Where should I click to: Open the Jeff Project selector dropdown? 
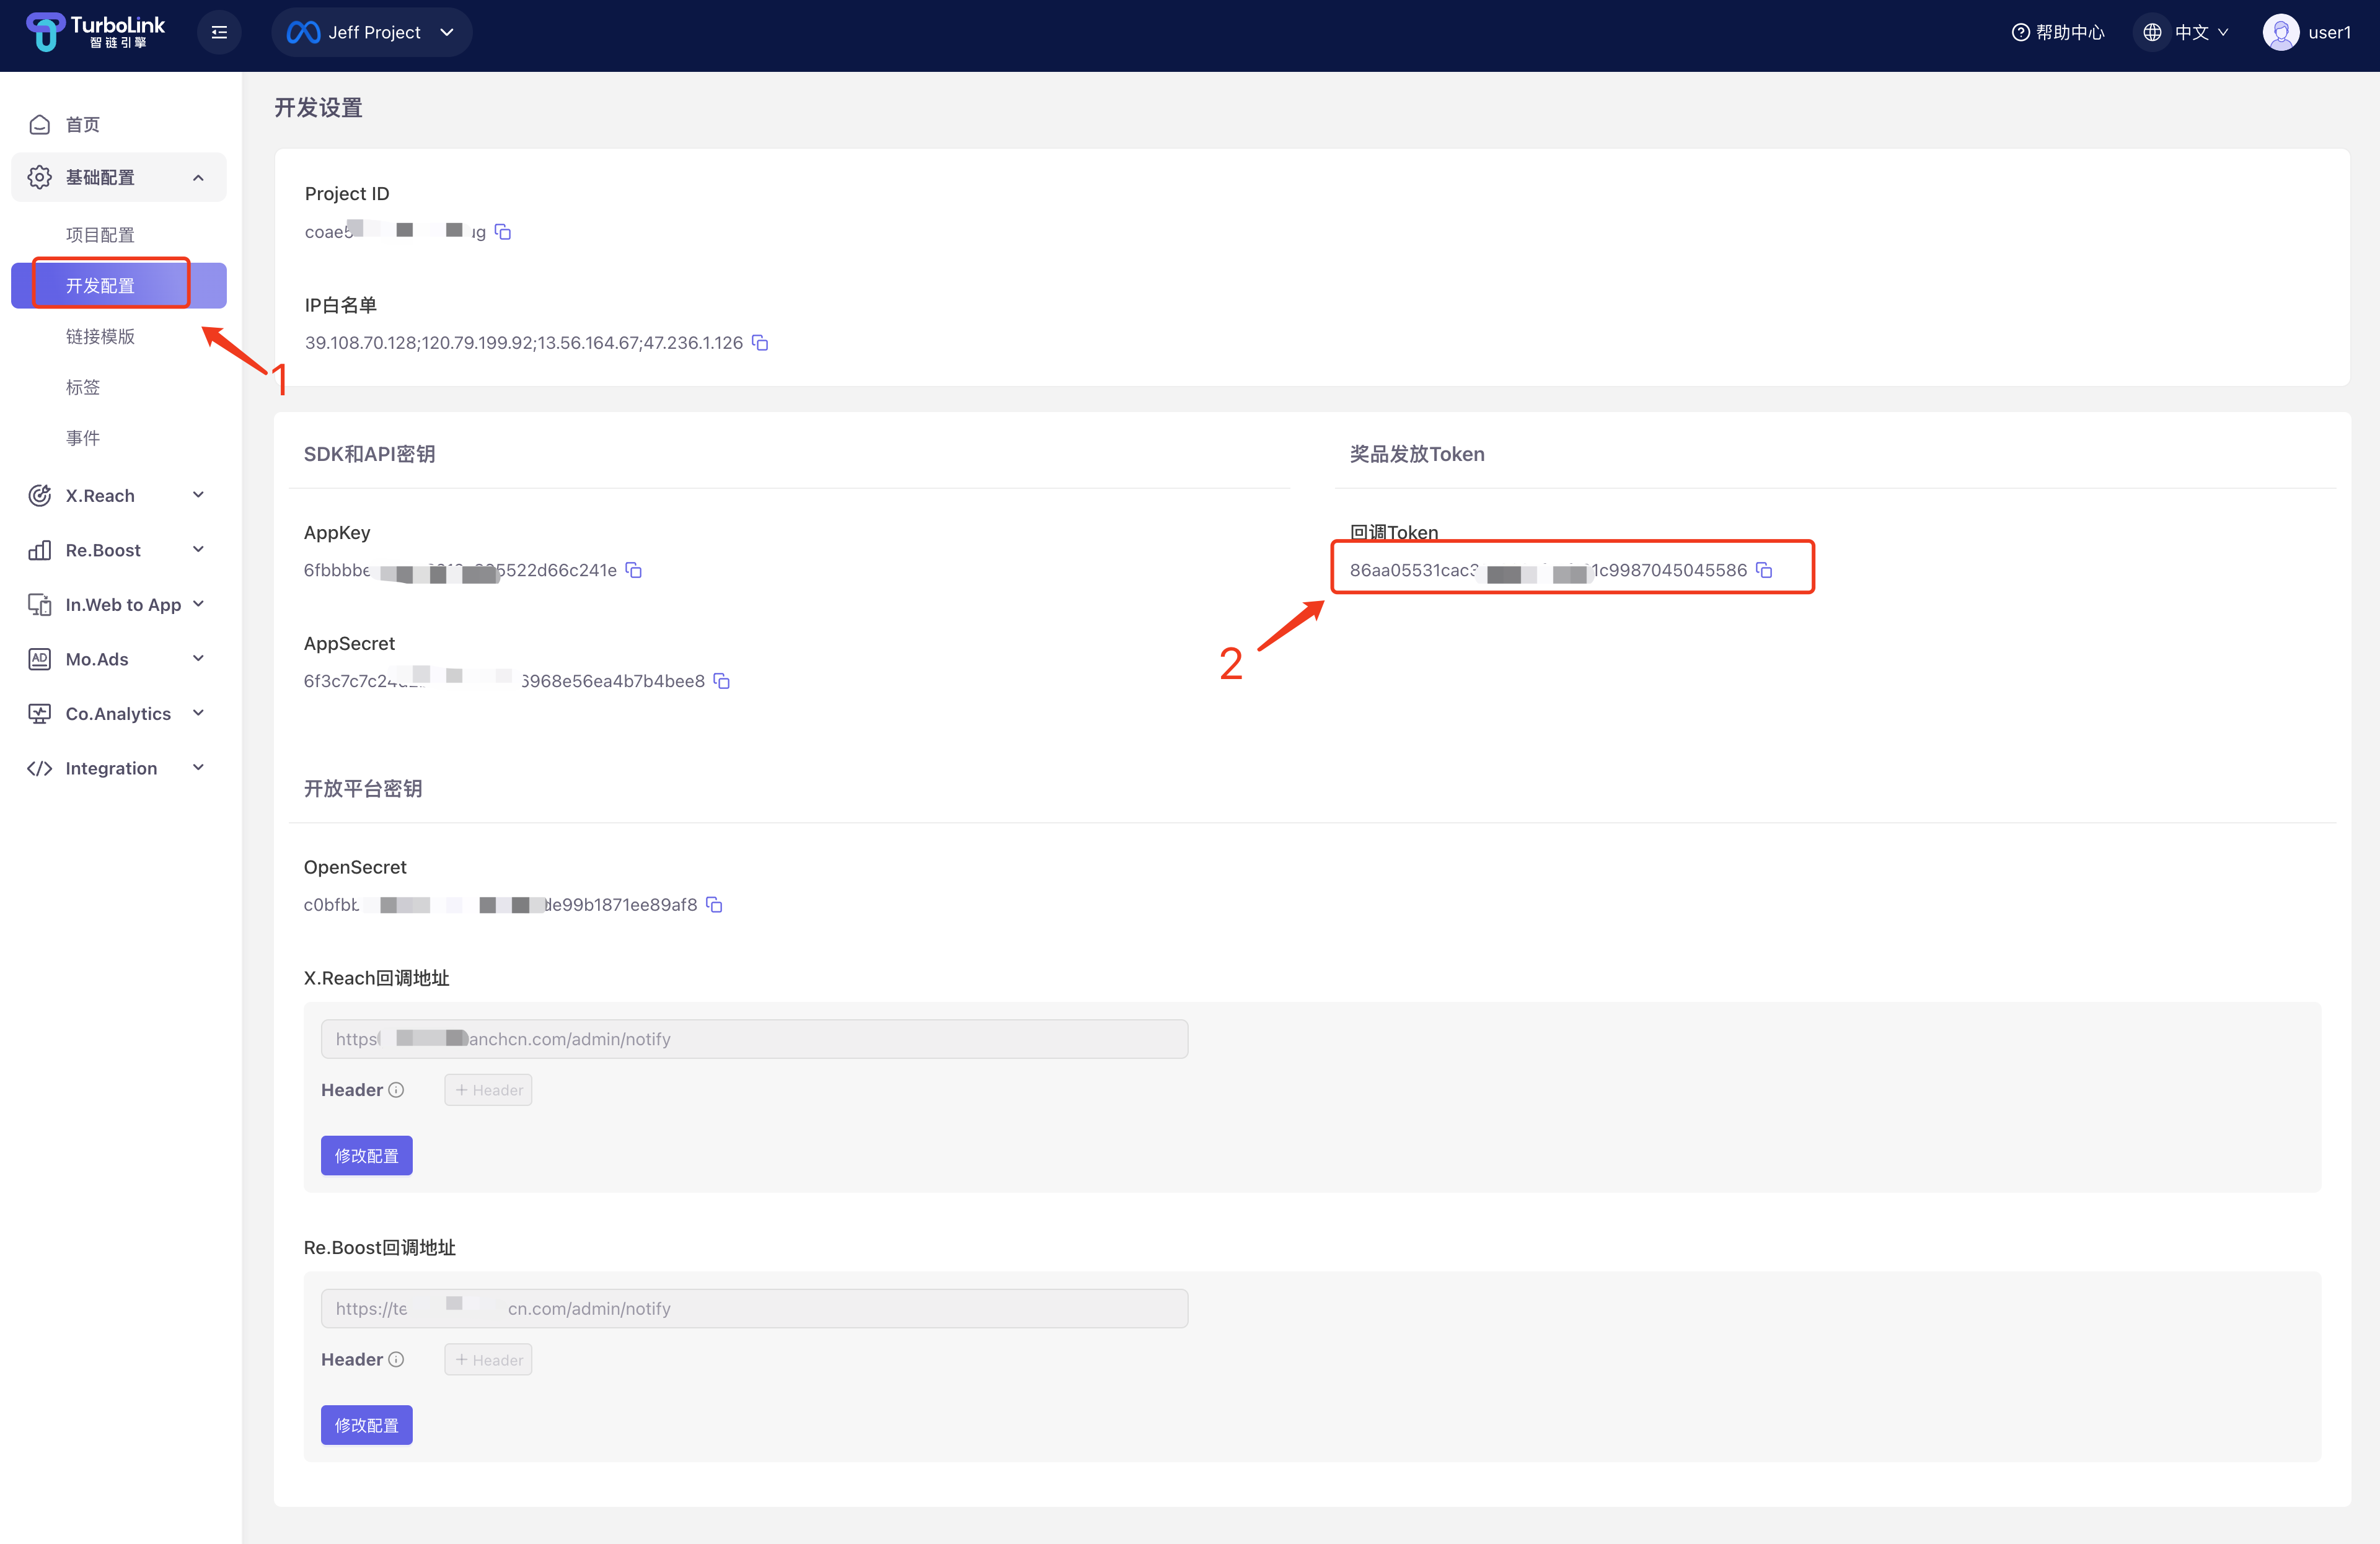tap(372, 32)
